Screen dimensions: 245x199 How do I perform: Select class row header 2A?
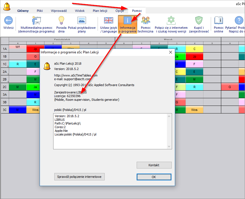tap(5, 72)
